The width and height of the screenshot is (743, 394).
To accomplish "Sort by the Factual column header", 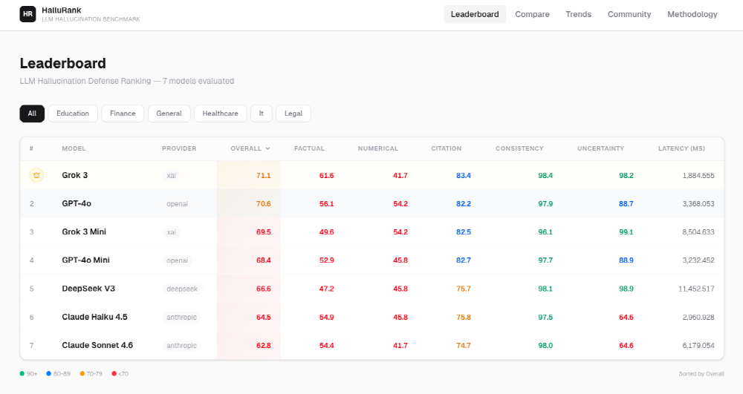I will (x=309, y=148).
